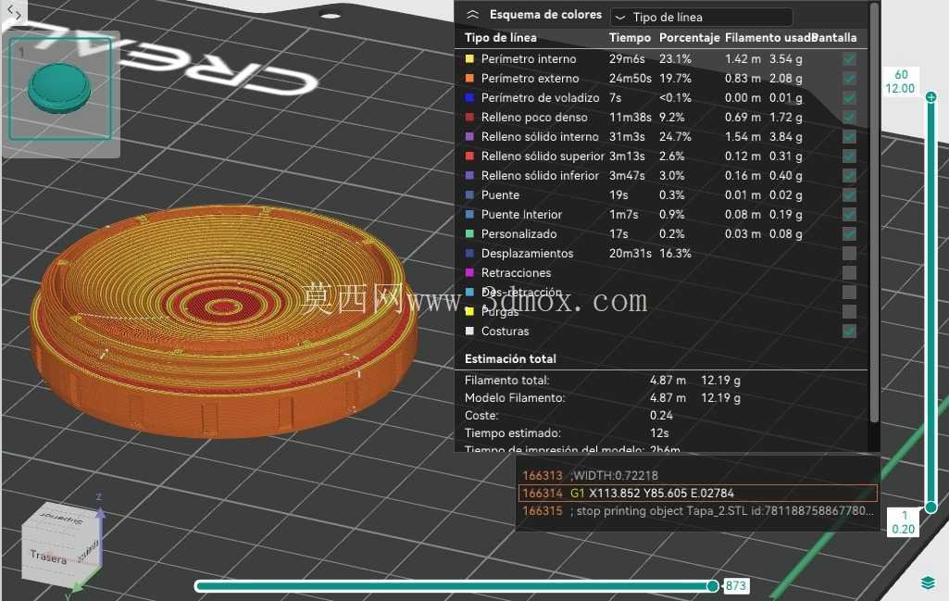The image size is (949, 601).
Task: Toggle Perímetro interno visibility checkbox
Action: click(x=849, y=58)
